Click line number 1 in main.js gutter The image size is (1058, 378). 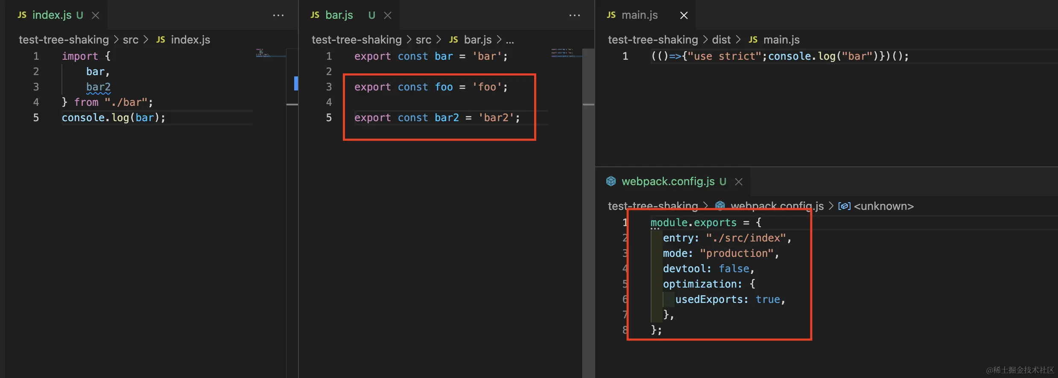tap(625, 56)
